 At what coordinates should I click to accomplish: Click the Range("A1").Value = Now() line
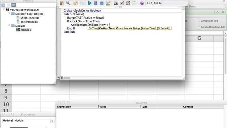tap(85, 18)
